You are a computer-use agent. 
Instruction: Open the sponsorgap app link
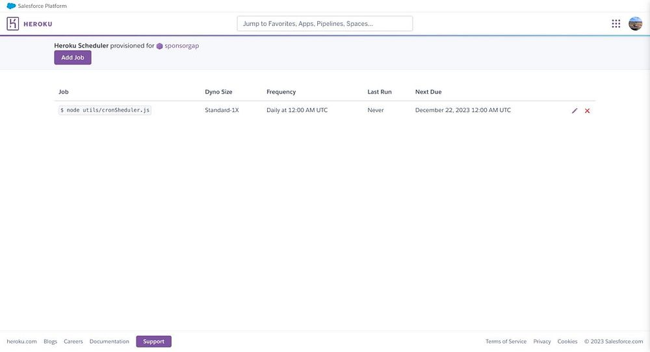[181, 46]
